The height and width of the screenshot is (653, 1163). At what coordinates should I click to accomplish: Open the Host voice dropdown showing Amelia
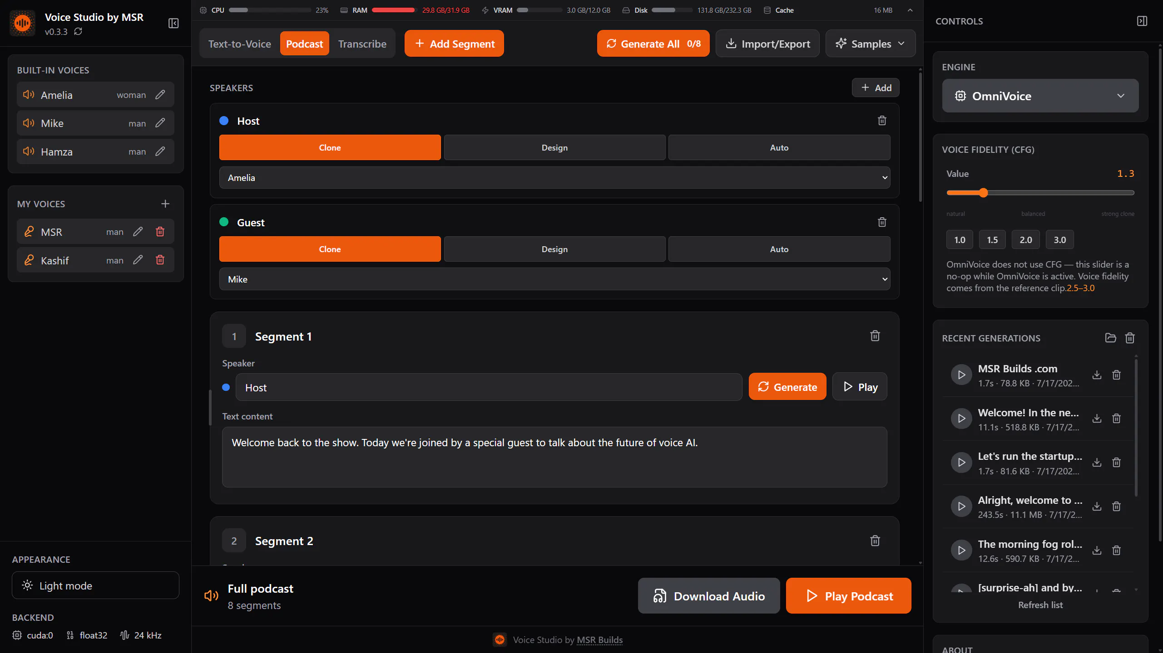point(554,178)
